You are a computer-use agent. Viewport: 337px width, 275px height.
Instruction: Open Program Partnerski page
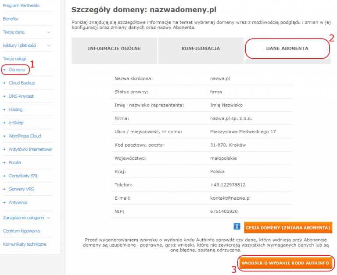(x=20, y=5)
